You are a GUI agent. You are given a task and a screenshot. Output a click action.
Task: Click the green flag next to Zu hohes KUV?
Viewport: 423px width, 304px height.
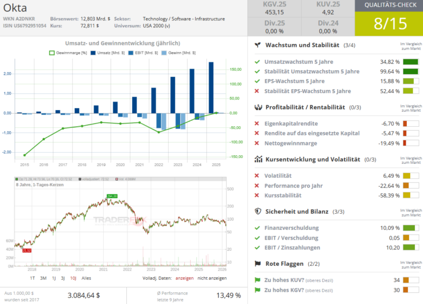(x=257, y=280)
